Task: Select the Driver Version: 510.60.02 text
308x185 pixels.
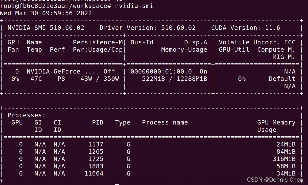Action: click(147, 28)
